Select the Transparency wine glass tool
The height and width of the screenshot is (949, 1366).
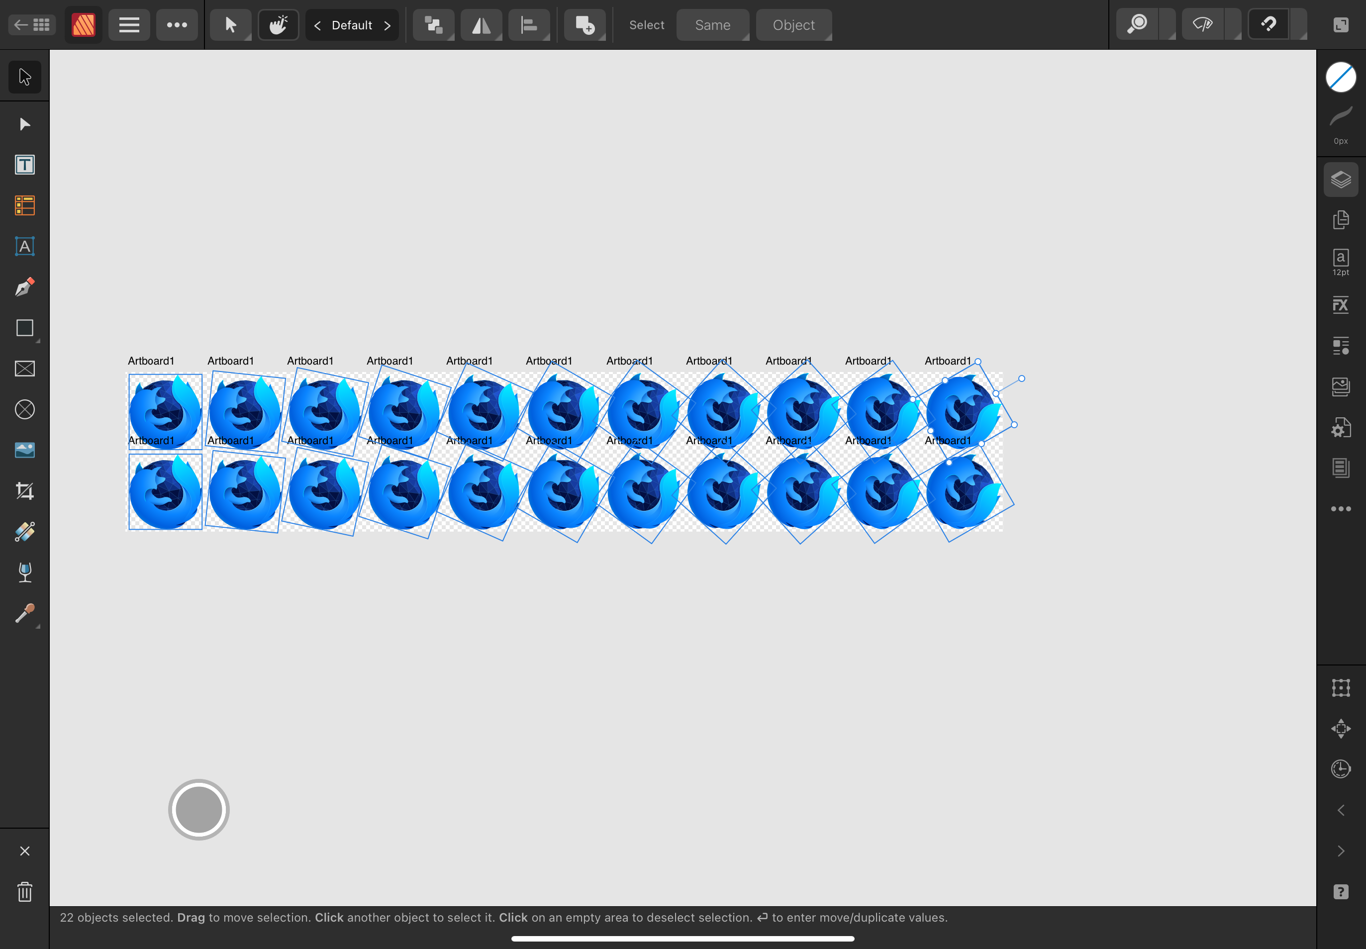[x=25, y=572]
